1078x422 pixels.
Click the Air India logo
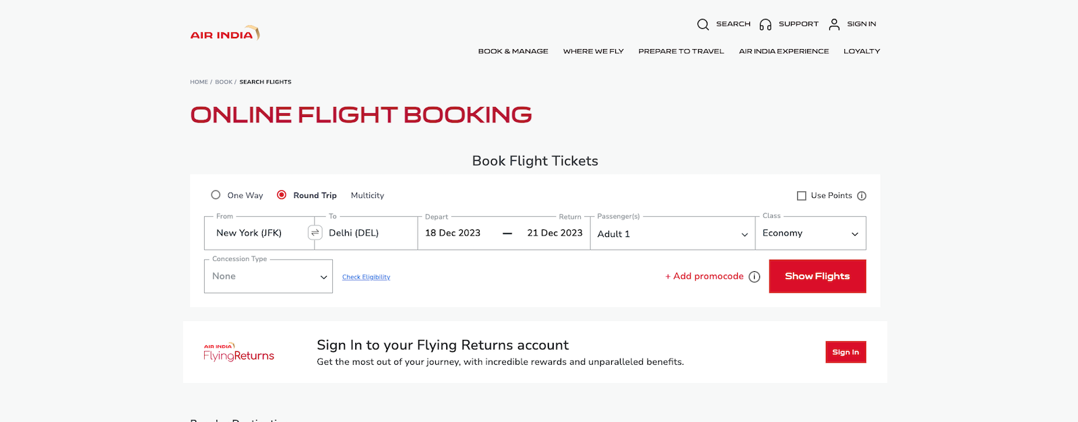(x=224, y=34)
